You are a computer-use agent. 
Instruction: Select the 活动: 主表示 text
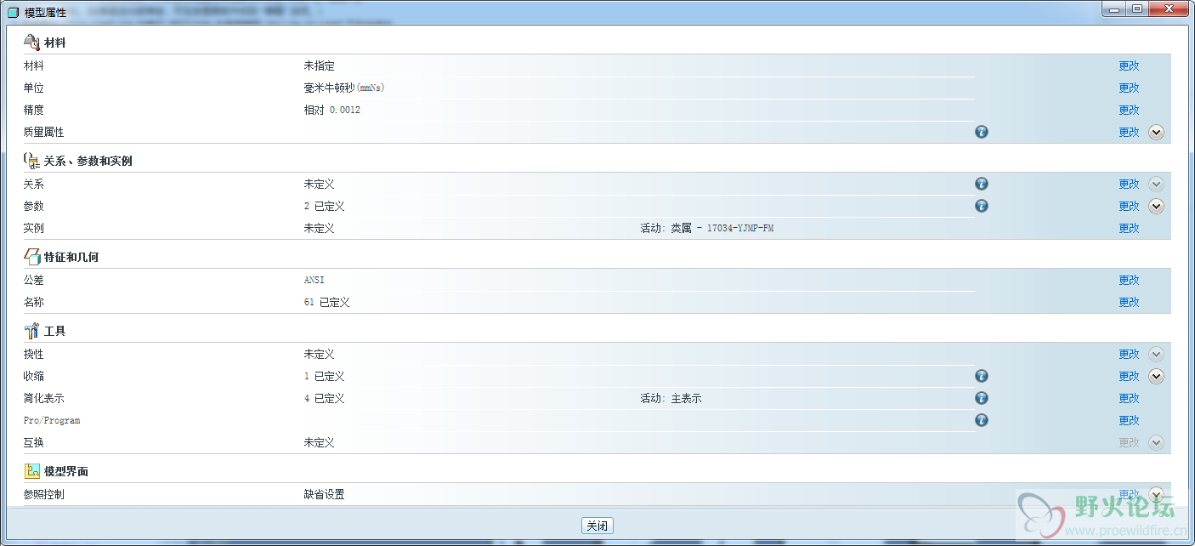pos(671,398)
